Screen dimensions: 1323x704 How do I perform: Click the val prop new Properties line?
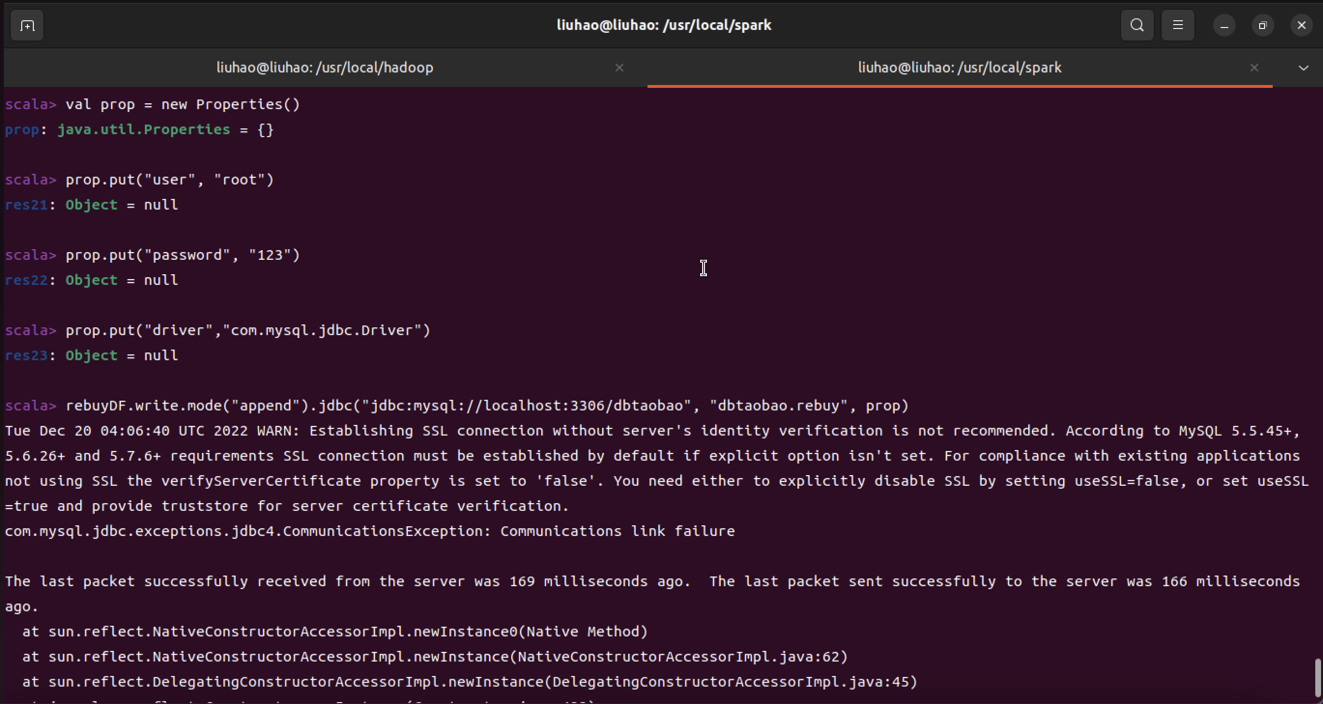[182, 105]
